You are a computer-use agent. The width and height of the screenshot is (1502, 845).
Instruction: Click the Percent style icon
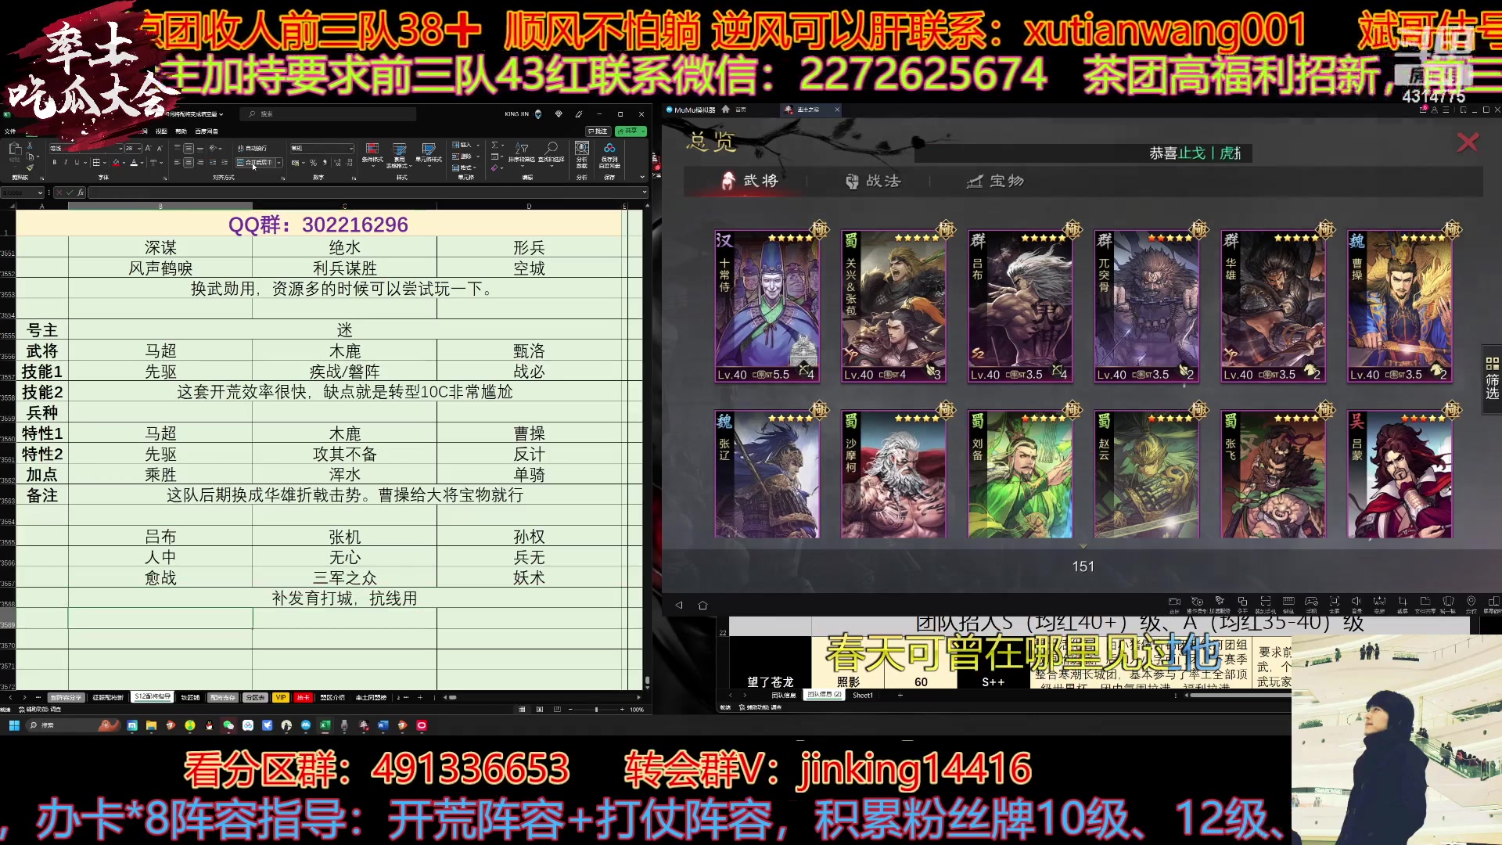pos(313,162)
